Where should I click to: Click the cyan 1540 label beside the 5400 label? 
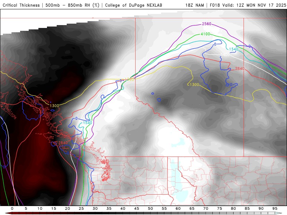point(234,49)
